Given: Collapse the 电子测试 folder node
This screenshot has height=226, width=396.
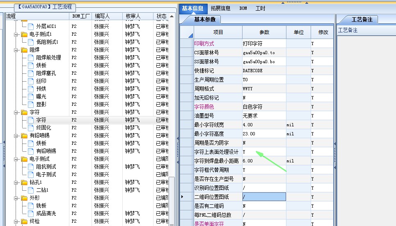Looking at the screenshot, I should pyautogui.click(x=16, y=159).
